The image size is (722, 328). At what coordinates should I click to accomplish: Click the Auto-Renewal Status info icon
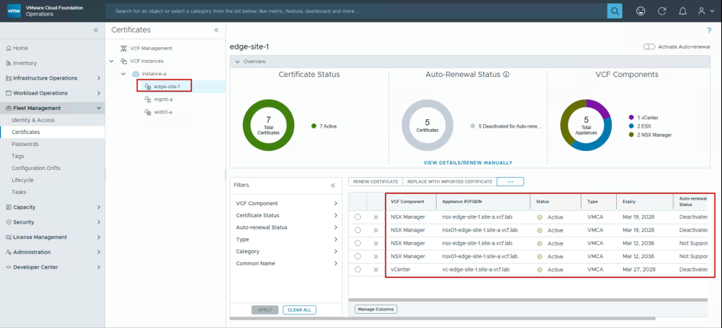point(506,75)
